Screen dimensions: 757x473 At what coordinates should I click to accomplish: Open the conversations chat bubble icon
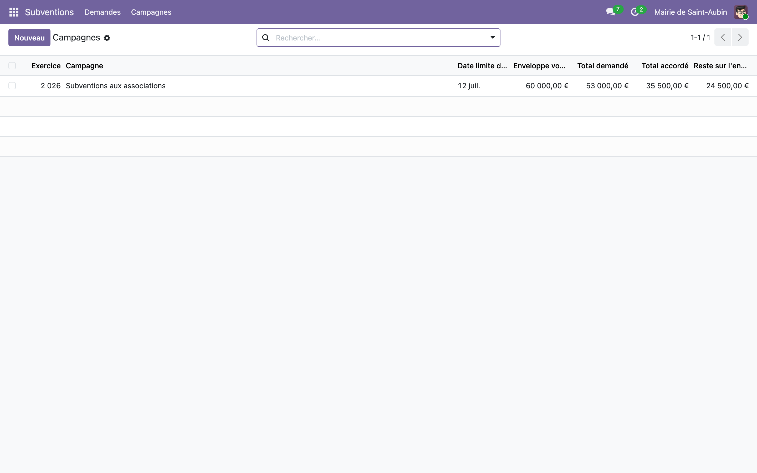610,12
